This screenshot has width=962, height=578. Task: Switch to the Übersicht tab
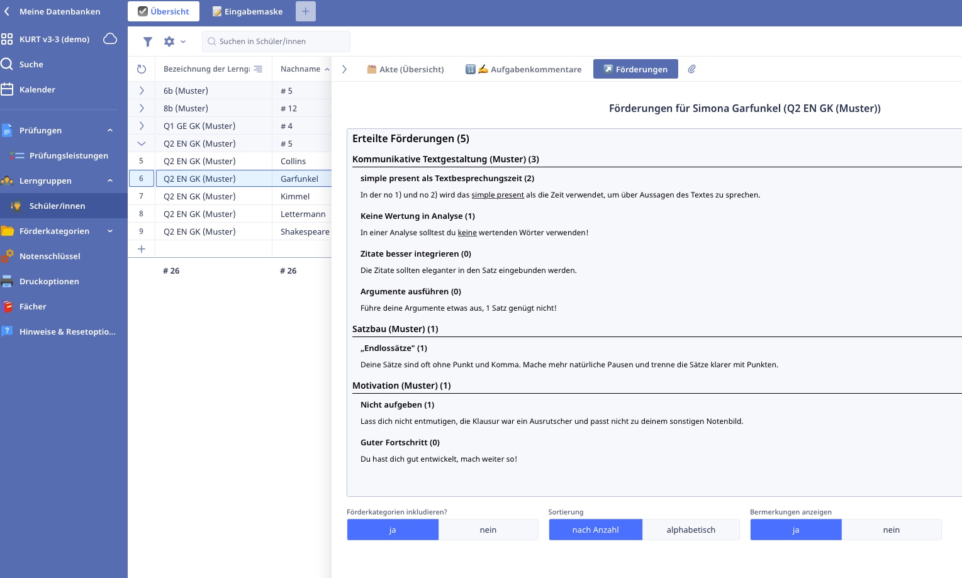pos(164,11)
